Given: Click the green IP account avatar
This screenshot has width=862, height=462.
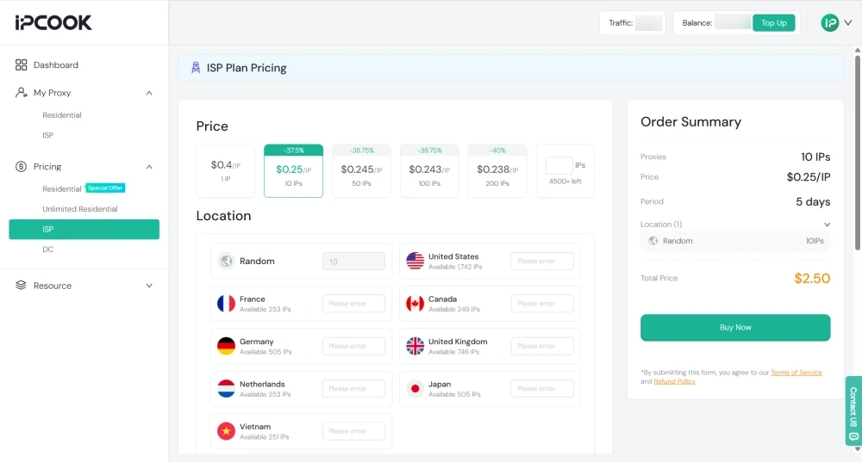Looking at the screenshot, I should tap(829, 22).
